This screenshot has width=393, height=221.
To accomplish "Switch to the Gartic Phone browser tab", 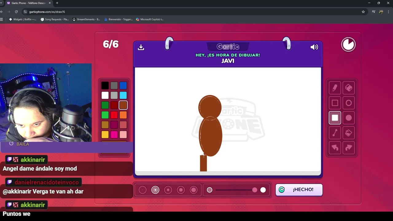I will [x=29, y=3].
